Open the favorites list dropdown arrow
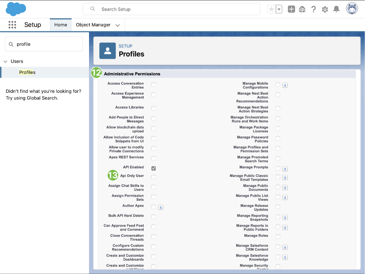This screenshot has width=365, height=274. (x=279, y=9)
